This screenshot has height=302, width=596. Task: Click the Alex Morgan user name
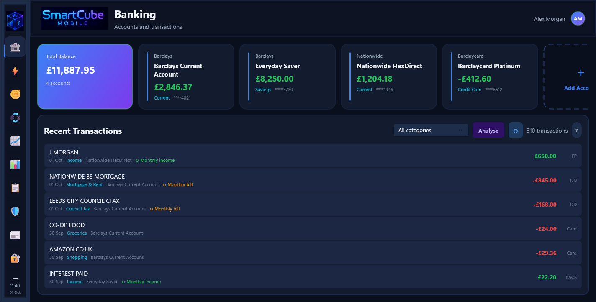[x=550, y=19]
